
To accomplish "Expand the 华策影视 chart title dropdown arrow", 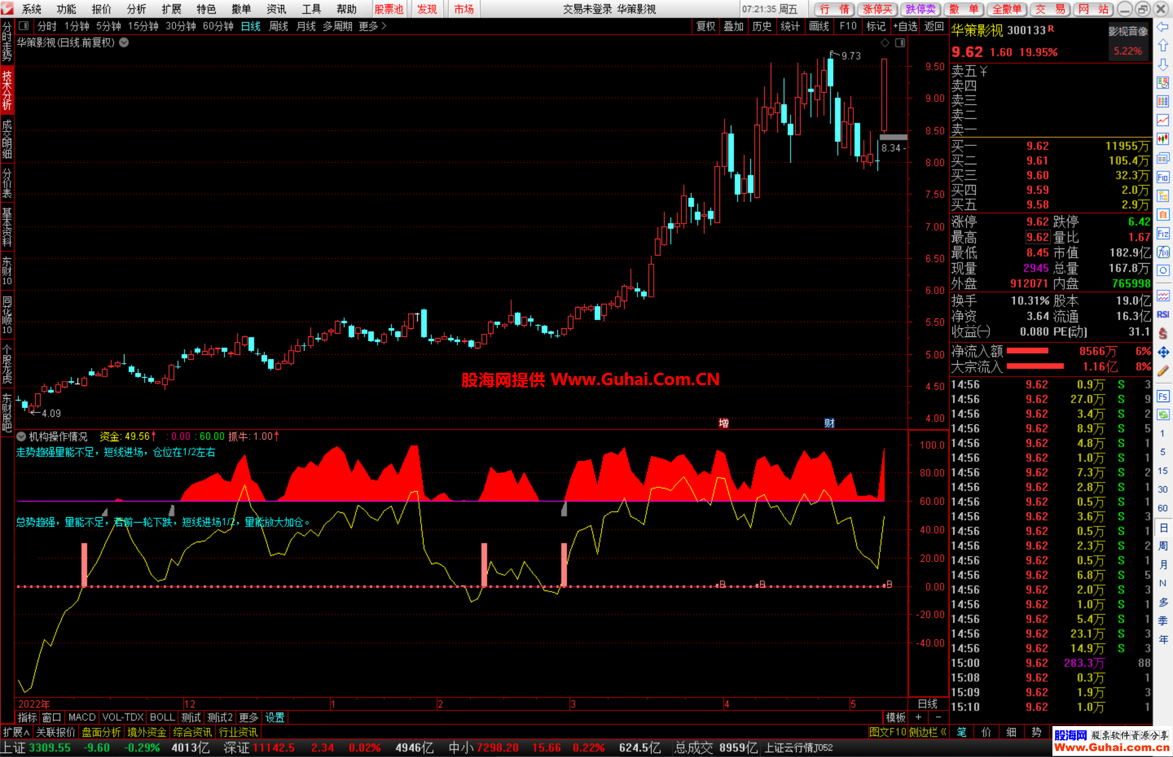I will 124,42.
